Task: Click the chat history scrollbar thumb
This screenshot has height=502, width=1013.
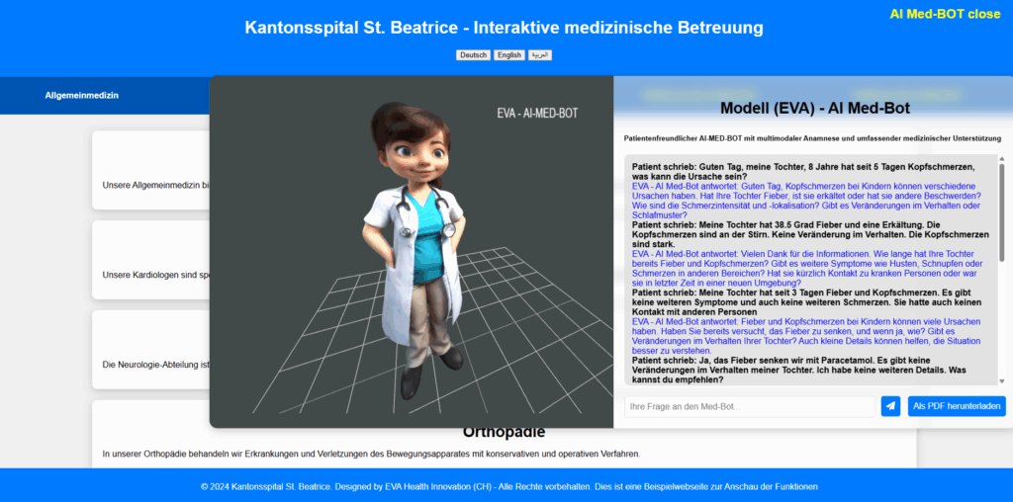Action: tap(1001, 212)
